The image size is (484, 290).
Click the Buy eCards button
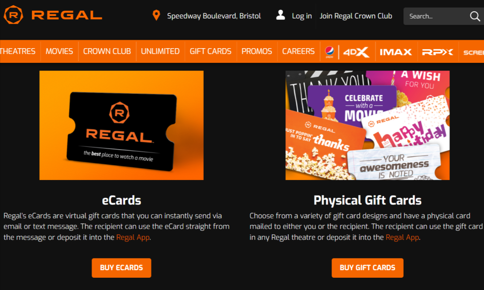point(121,268)
